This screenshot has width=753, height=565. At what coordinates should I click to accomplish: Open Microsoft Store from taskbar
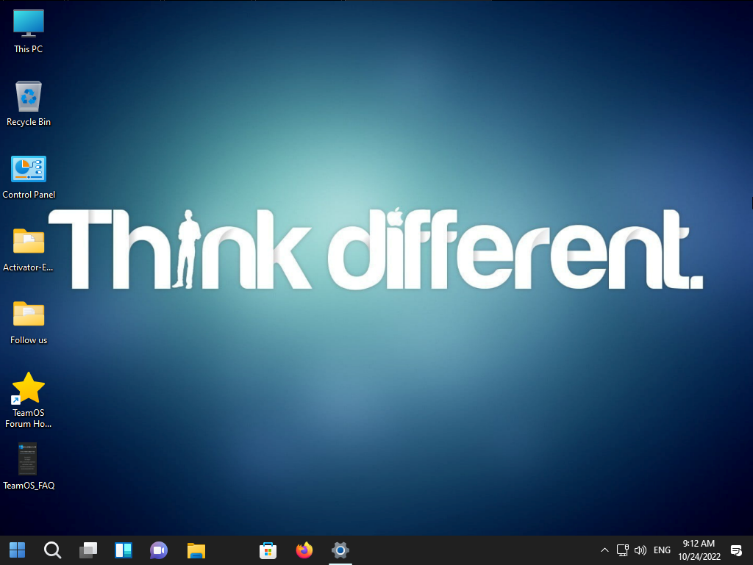[268, 550]
